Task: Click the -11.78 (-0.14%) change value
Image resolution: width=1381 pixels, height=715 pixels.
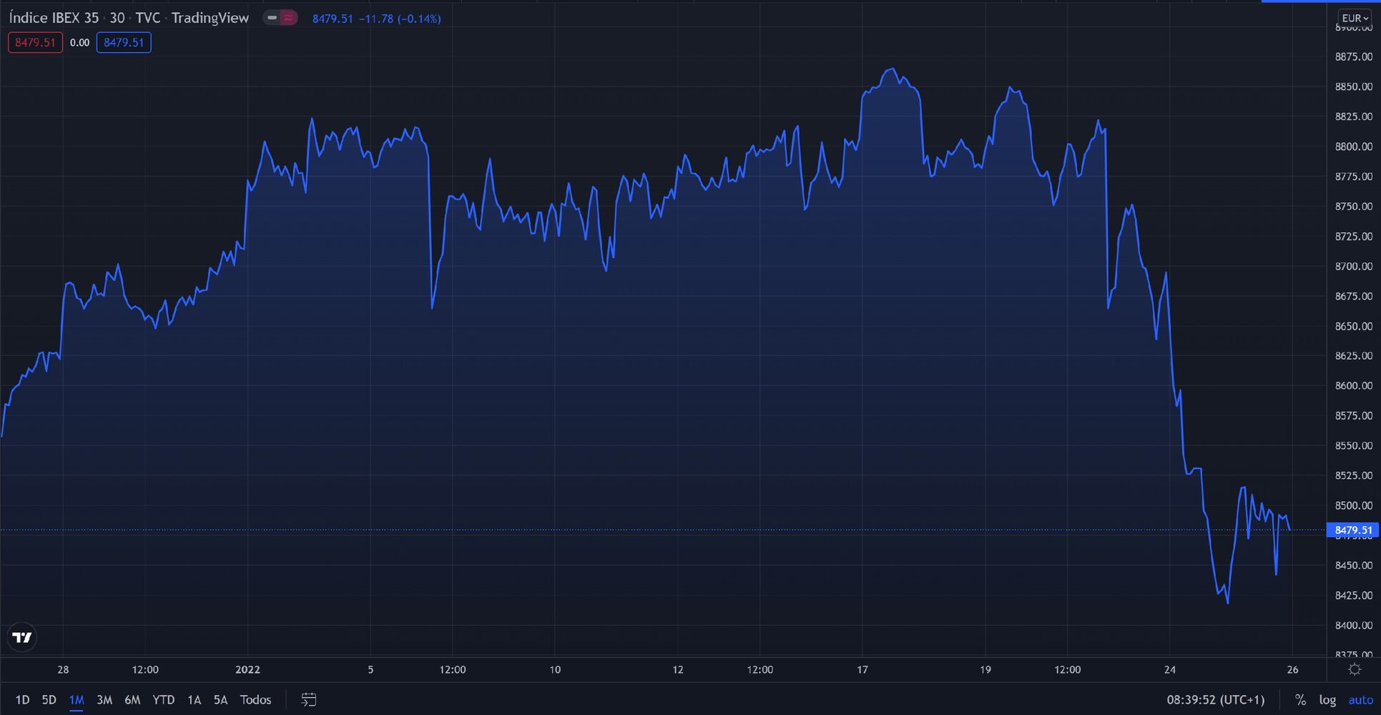Action: 399,19
